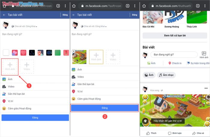Image resolution: width=210 pixels, height=137 pixels.
Task: Choose the red heart background swatch
Action: click(x=23, y=53)
